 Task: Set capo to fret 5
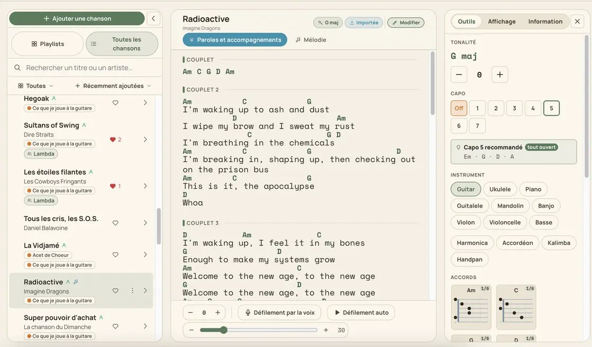551,108
